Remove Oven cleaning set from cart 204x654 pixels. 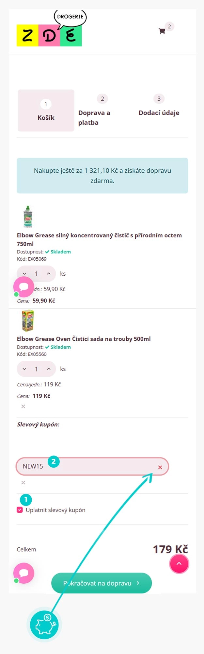coord(23,406)
